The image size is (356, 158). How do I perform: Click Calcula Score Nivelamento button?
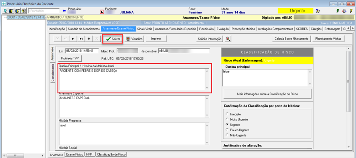291,39
